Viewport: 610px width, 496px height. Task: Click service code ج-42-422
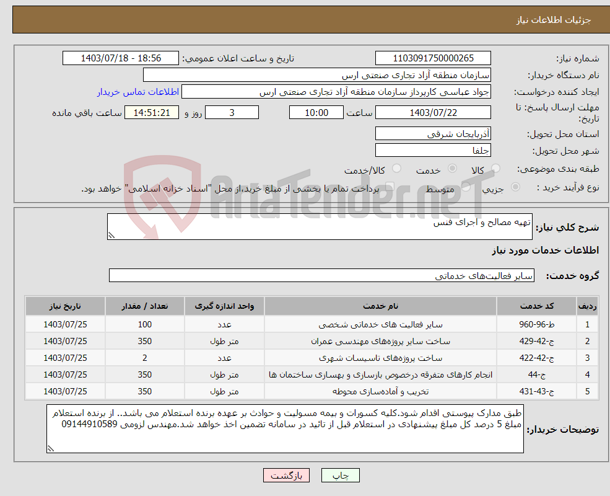tap(536, 358)
